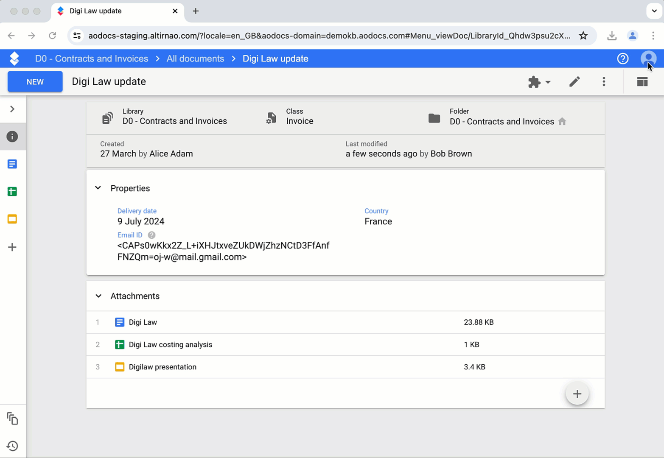
Task: Click the site information icon in address bar
Action: 77,36
